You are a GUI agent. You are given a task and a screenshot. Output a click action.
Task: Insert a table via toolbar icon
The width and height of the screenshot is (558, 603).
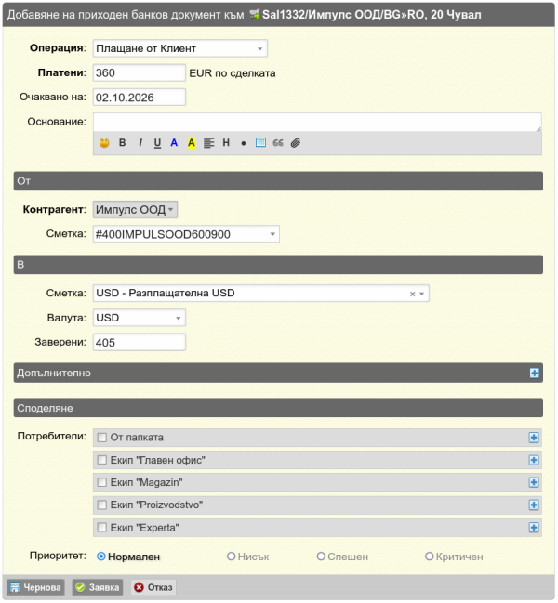point(260,143)
